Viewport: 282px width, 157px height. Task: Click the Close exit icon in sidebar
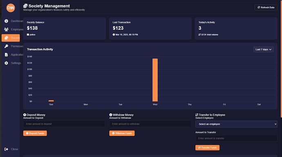6,149
